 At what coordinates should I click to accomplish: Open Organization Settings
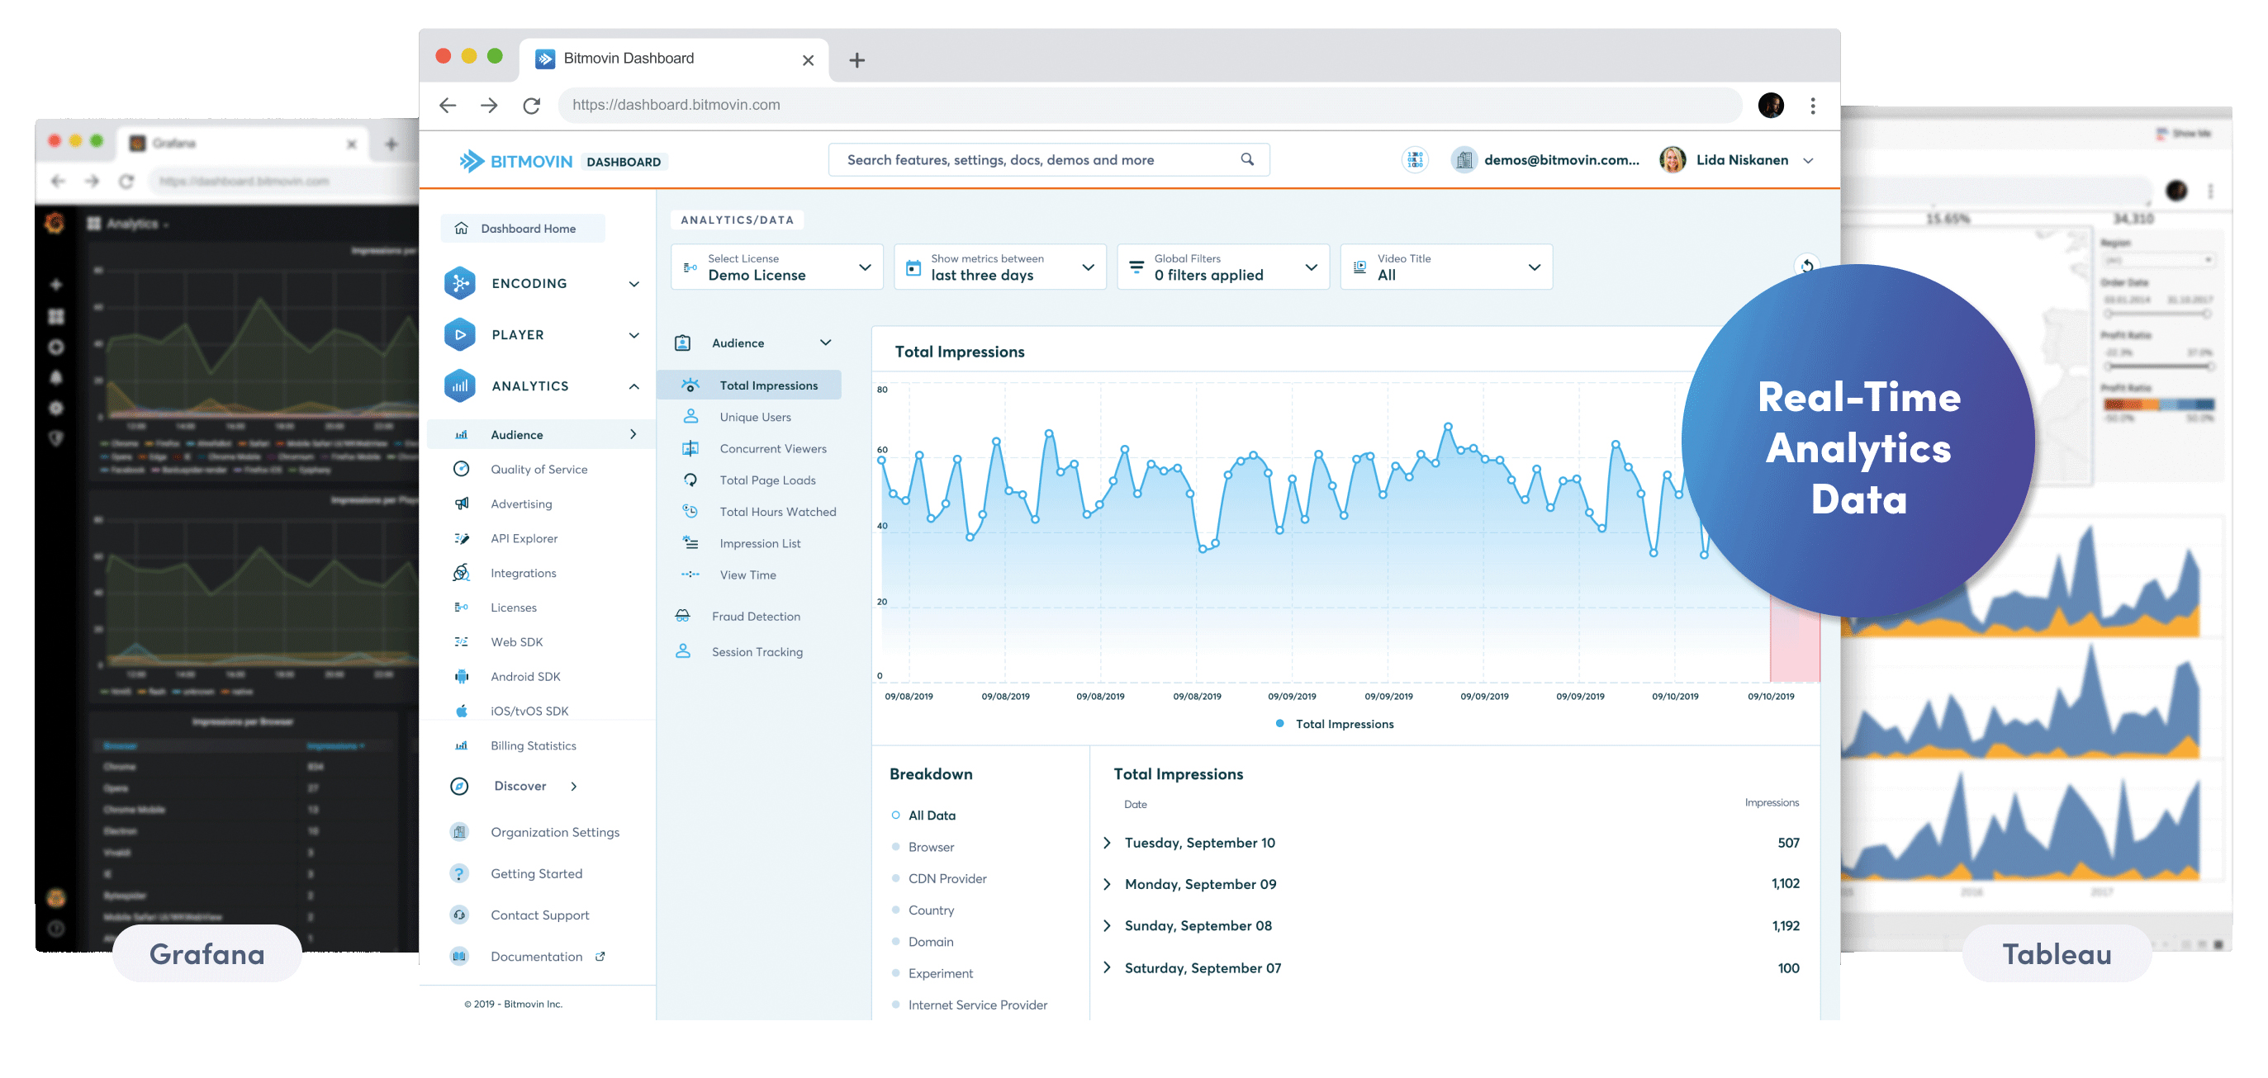click(x=555, y=831)
